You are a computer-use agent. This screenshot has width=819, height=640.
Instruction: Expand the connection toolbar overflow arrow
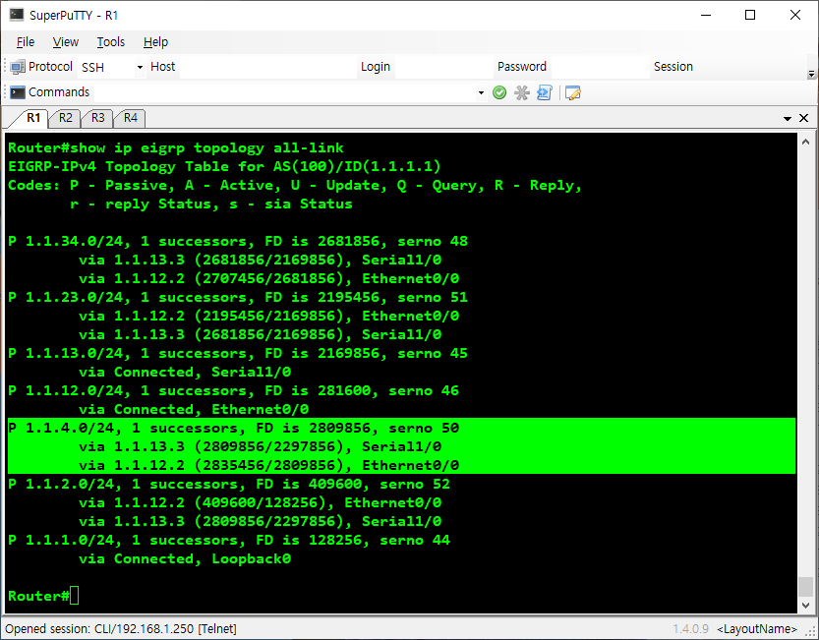[x=811, y=74]
